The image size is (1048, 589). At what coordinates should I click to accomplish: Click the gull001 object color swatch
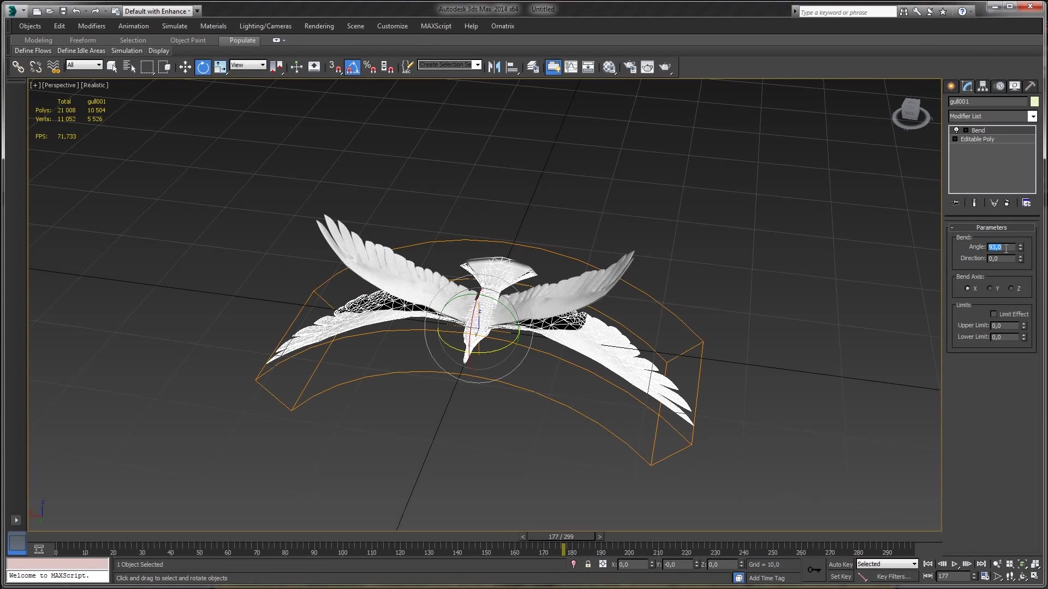pos(1034,101)
